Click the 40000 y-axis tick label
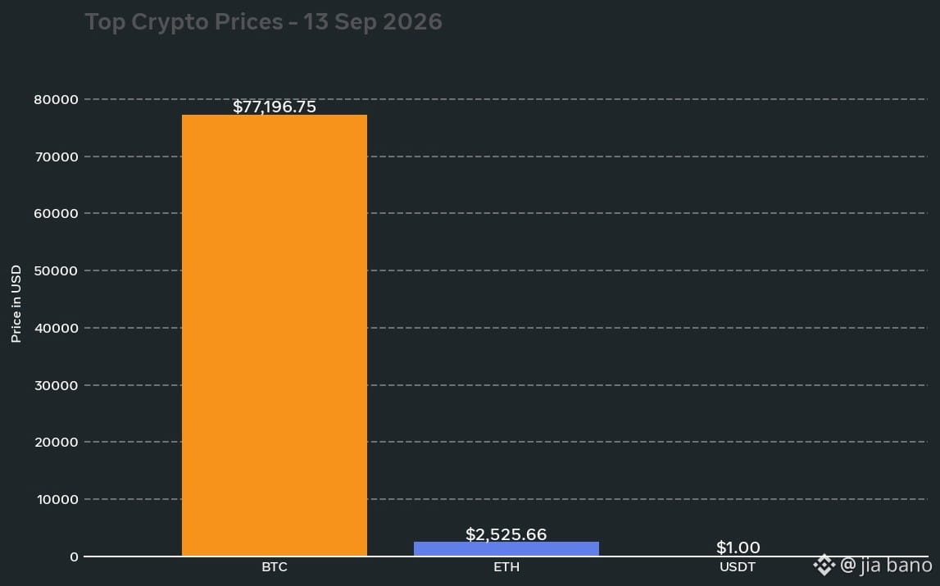 tap(56, 328)
